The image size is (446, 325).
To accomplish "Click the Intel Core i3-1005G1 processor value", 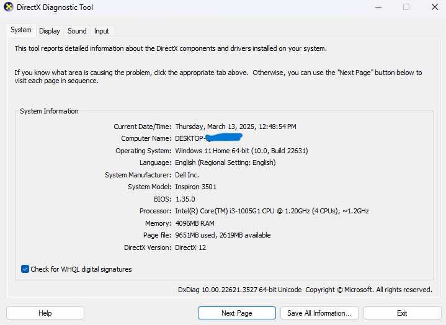I will tap(272, 211).
